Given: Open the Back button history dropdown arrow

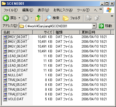Looking at the screenshot, I should coord(19,18).
